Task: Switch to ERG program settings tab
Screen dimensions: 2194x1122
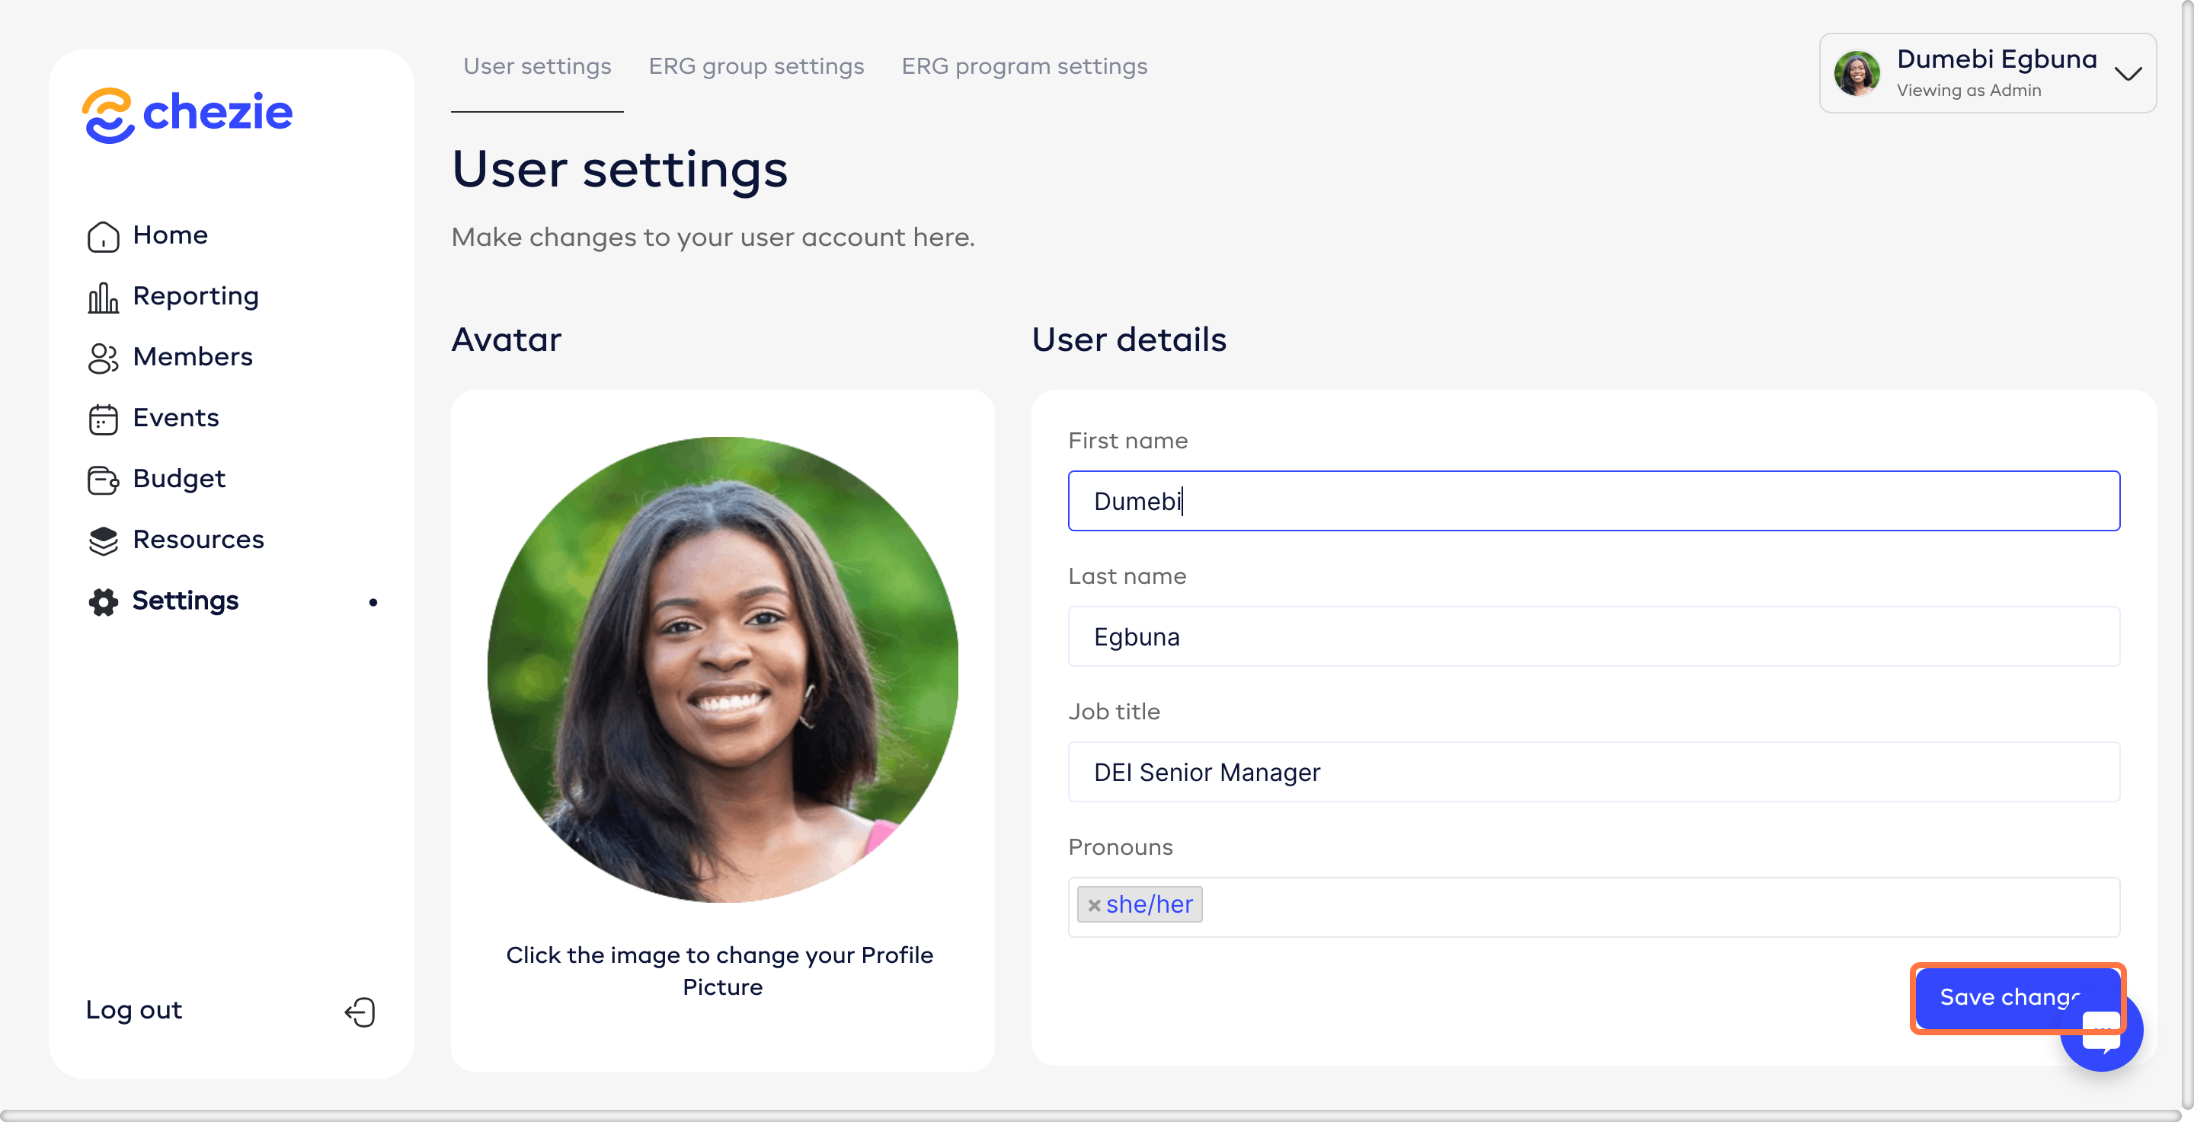Action: pyautogui.click(x=1024, y=66)
